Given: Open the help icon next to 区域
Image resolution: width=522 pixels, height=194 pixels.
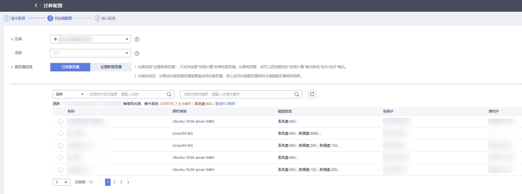Looking at the screenshot, I should (x=137, y=39).
